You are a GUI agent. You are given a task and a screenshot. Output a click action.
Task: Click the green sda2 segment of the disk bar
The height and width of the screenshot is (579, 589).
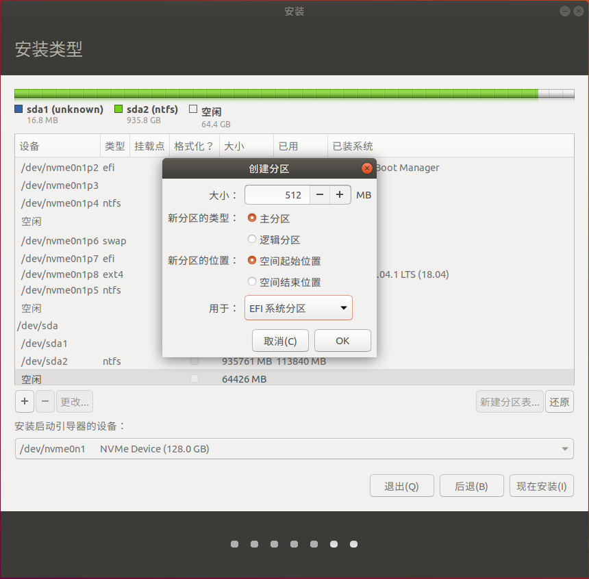[x=276, y=94]
